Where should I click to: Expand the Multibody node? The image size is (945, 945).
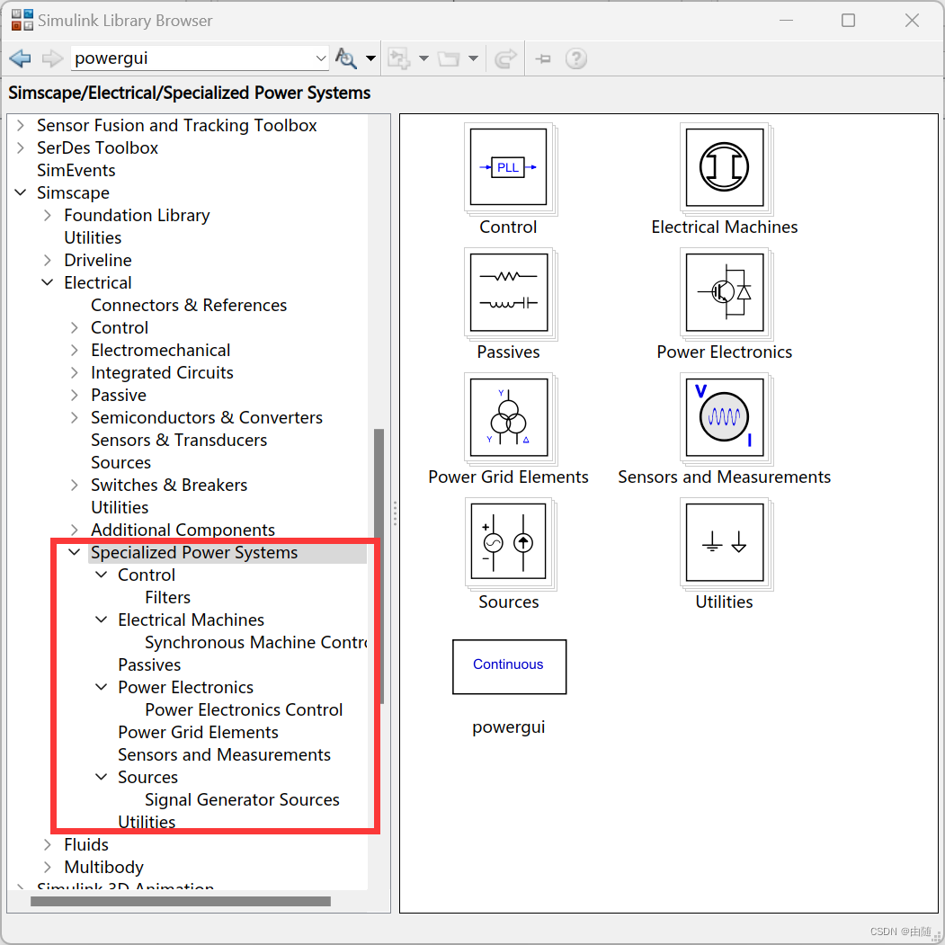pos(48,868)
